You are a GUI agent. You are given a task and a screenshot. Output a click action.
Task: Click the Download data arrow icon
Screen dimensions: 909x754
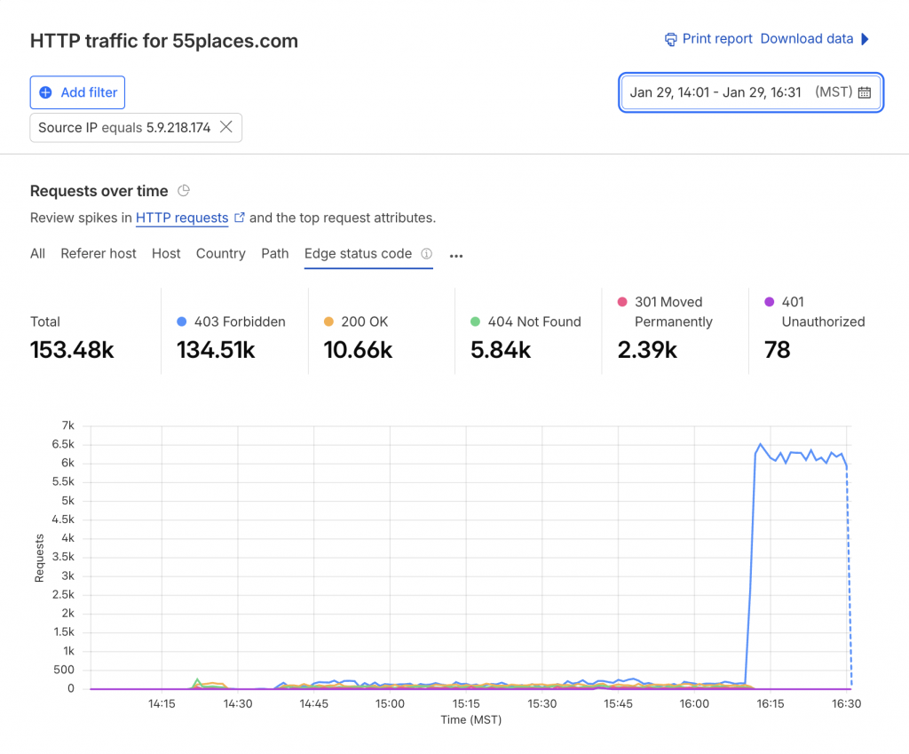click(x=866, y=39)
